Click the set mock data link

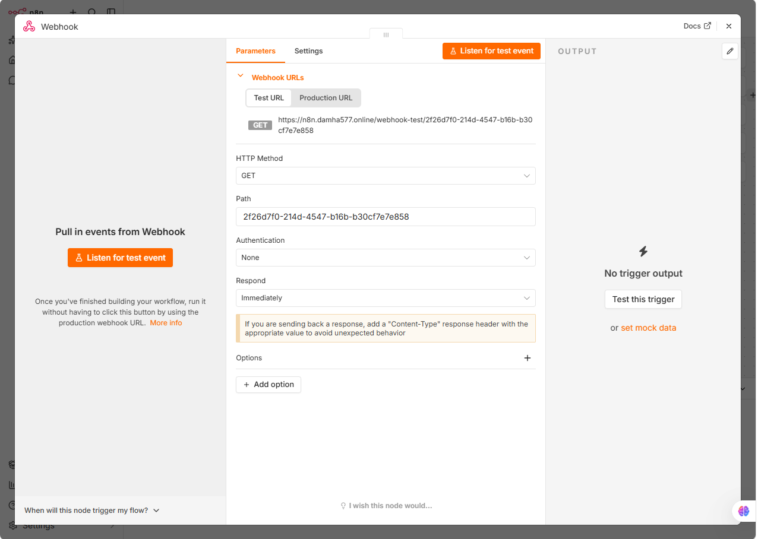[x=648, y=328]
